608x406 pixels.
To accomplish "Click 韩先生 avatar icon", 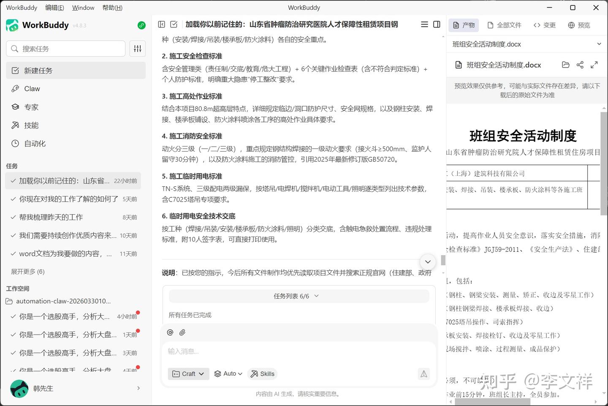I will point(19,388).
